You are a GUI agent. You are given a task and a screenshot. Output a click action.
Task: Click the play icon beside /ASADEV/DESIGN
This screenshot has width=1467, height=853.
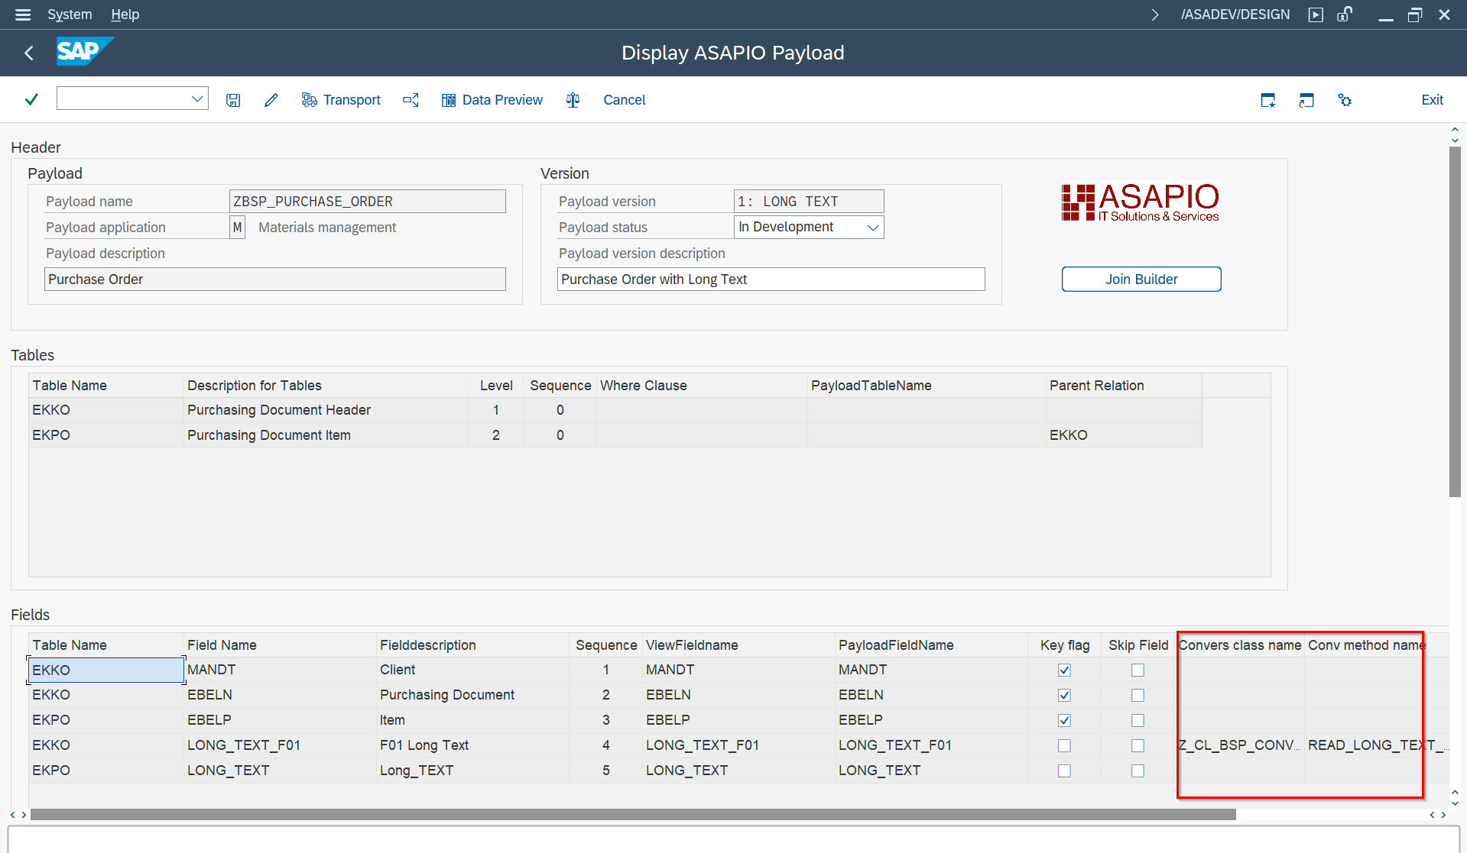click(x=1316, y=15)
